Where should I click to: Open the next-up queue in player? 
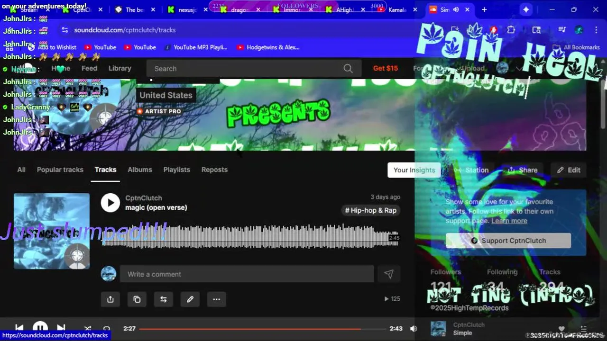(x=583, y=328)
